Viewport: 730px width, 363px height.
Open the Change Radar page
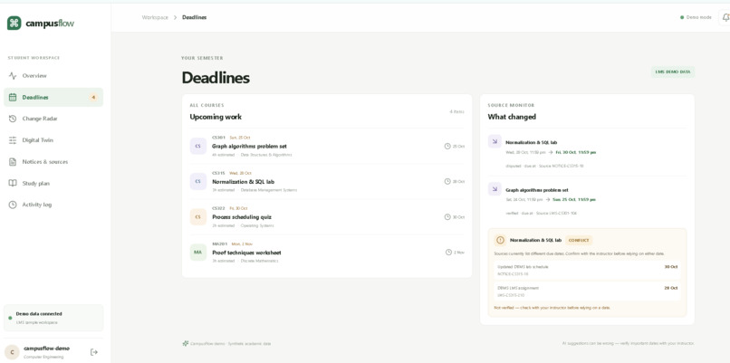tap(53, 119)
